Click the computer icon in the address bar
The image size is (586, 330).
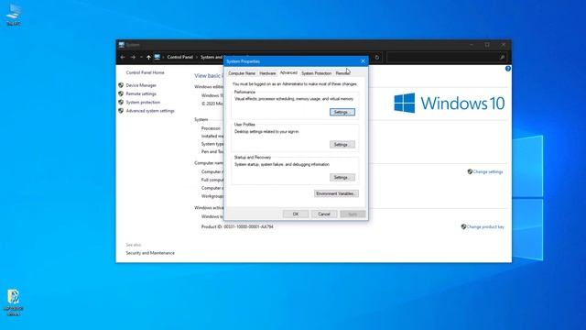click(x=157, y=57)
